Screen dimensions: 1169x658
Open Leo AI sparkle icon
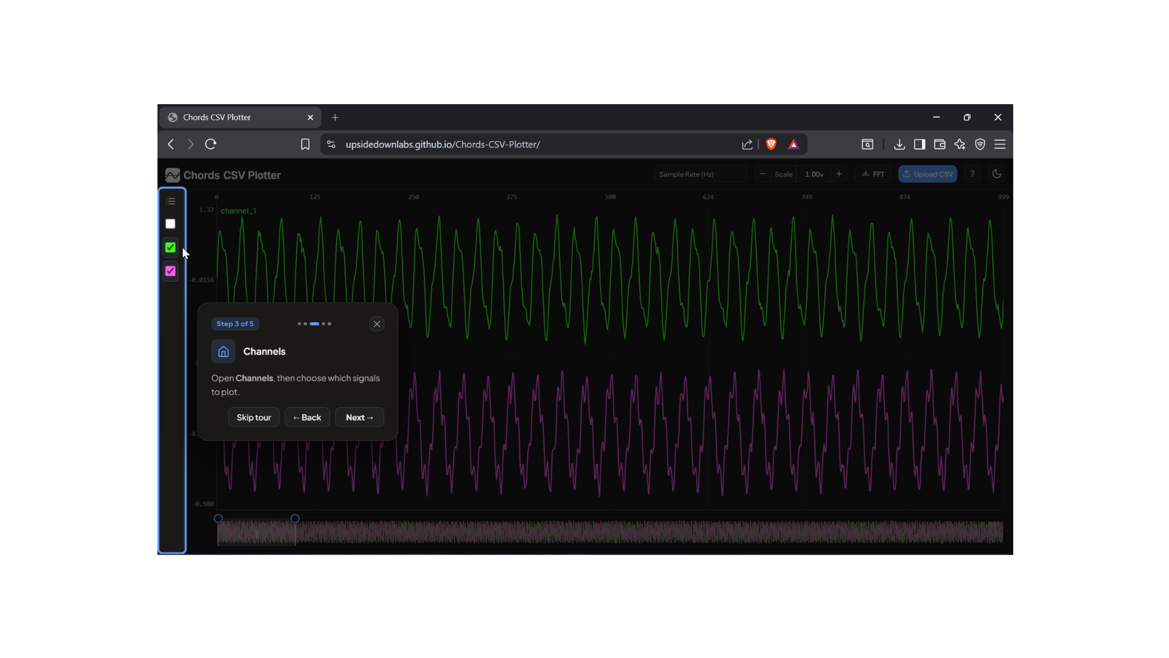(x=960, y=144)
